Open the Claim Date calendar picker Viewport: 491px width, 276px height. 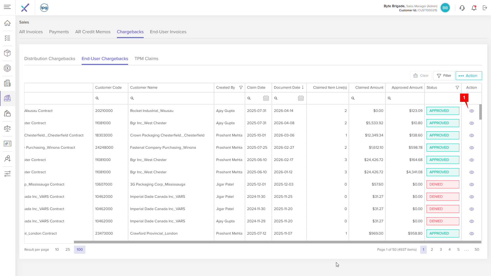[266, 98]
